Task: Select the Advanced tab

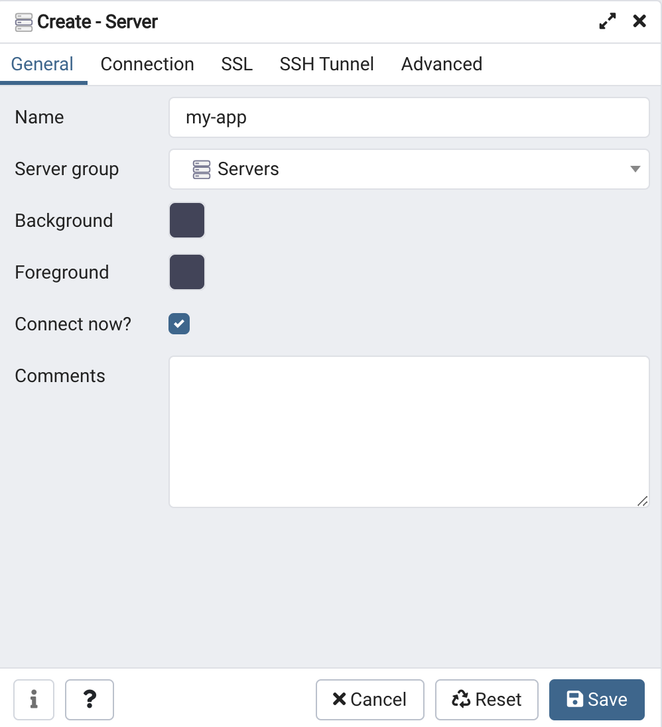Action: pos(442,64)
